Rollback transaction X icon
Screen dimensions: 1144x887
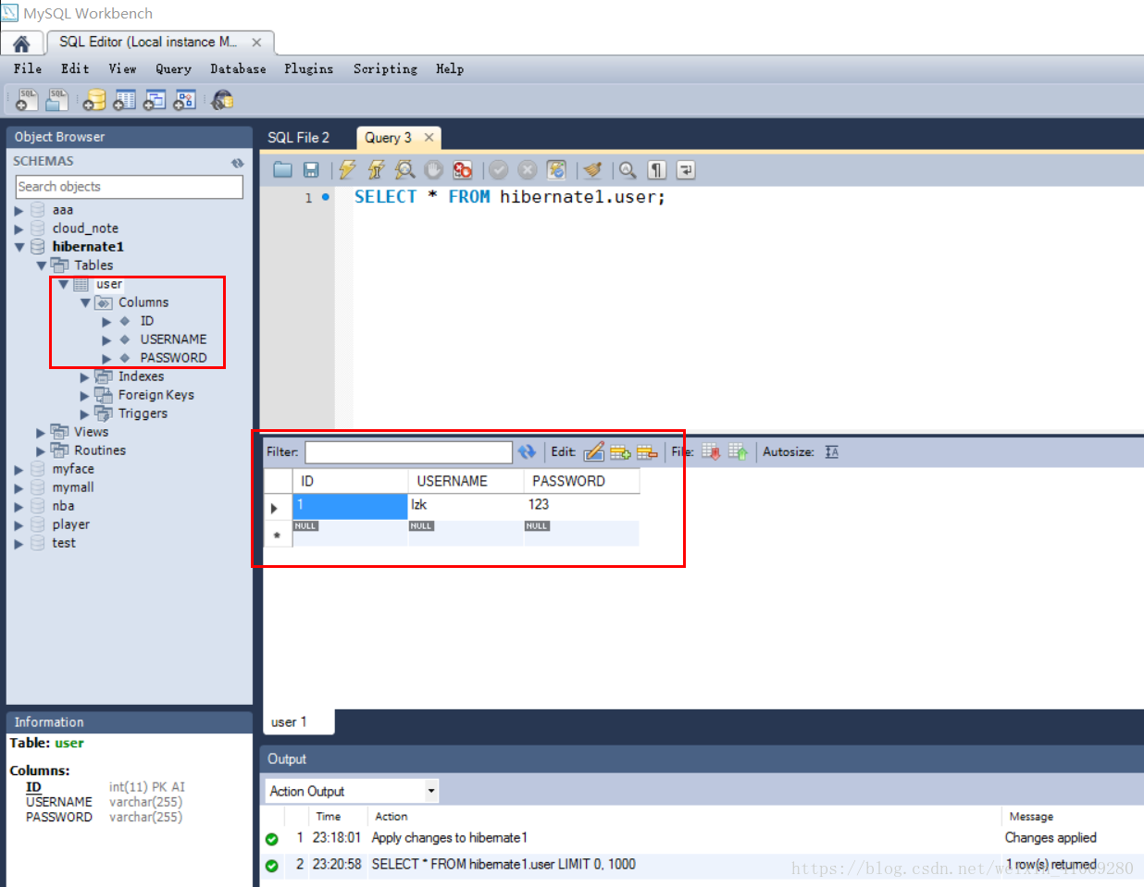pyautogui.click(x=528, y=169)
